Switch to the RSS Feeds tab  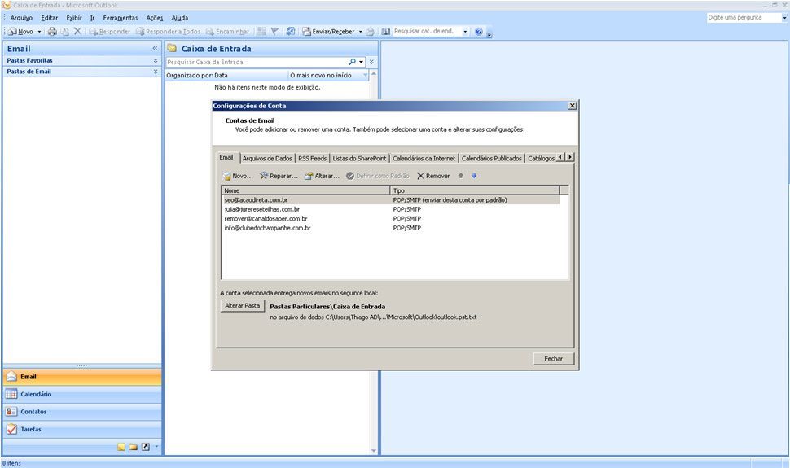coord(312,158)
